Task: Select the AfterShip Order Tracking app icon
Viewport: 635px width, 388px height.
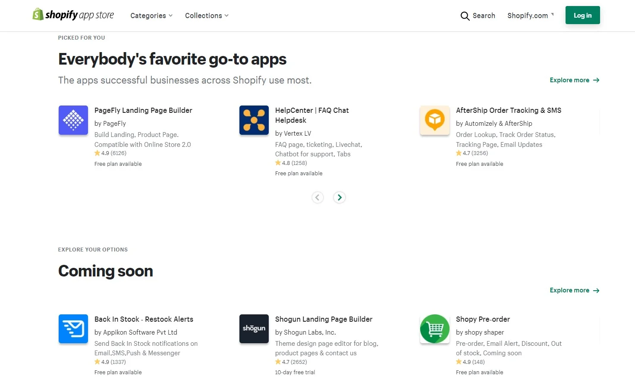Action: (434, 120)
